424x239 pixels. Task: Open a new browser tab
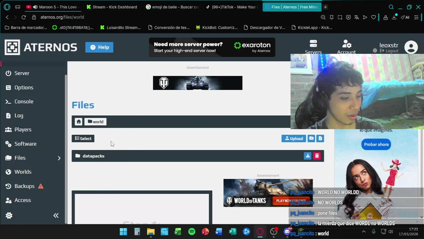(325, 7)
